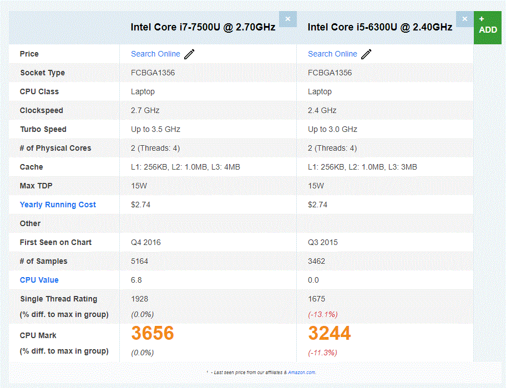506x388 pixels.
Task: Open the CPU Value link
Action: 39,280
